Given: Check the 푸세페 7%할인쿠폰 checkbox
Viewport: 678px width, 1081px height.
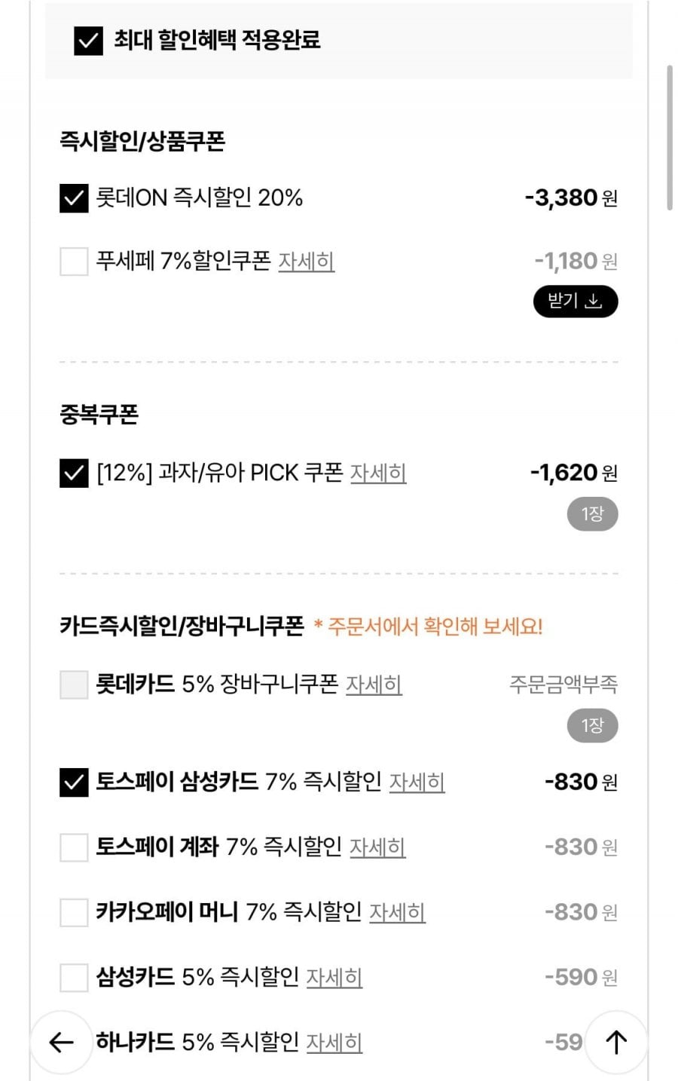Looking at the screenshot, I should pos(74,262).
